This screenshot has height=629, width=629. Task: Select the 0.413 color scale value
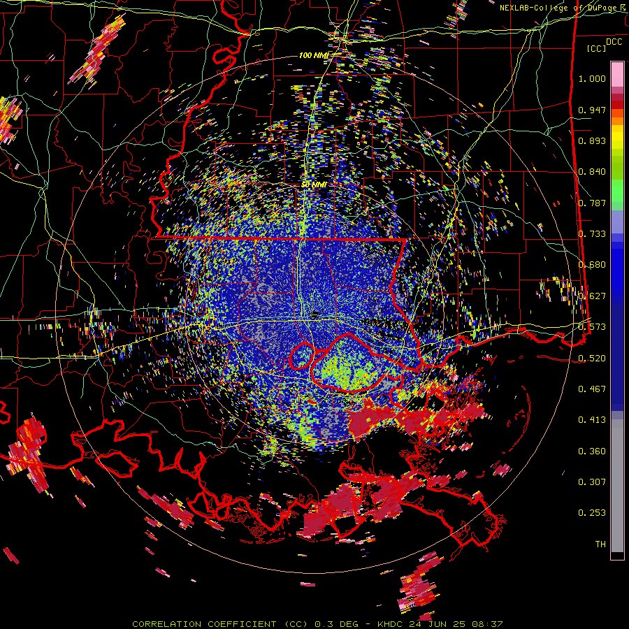[592, 420]
